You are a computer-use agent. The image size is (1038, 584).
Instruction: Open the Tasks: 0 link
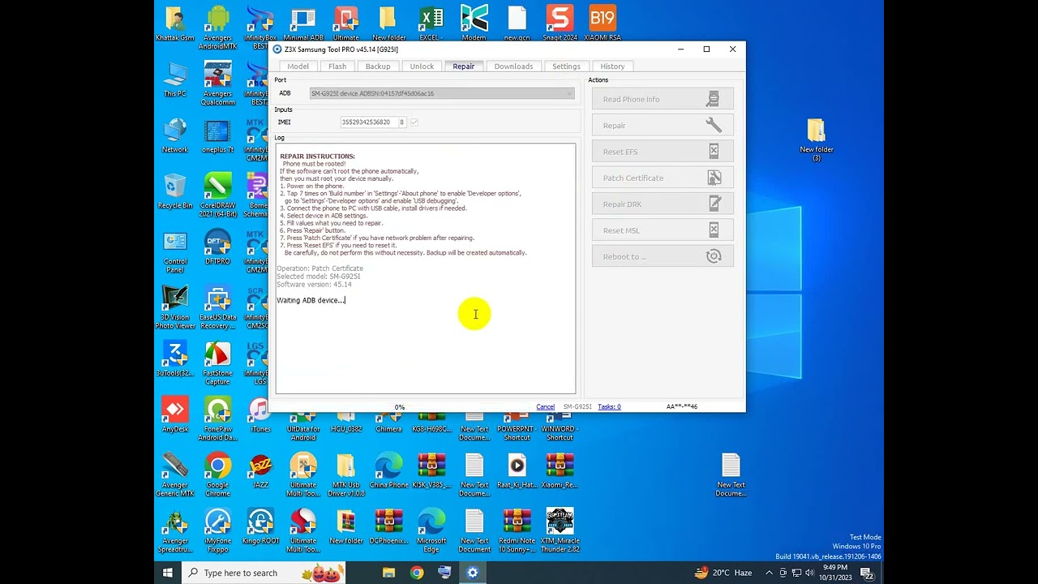[x=609, y=407]
